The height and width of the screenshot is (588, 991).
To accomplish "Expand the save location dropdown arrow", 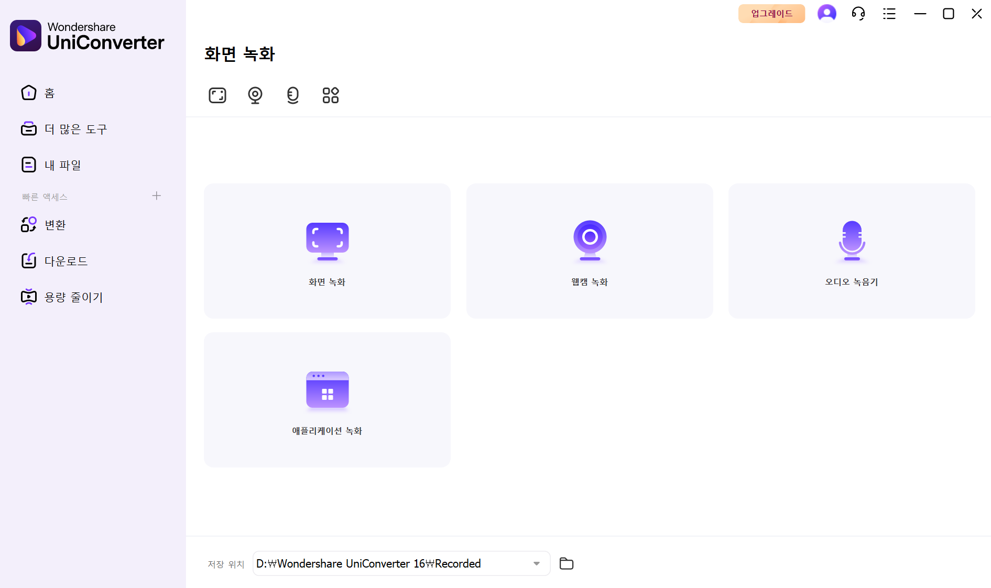I will [x=537, y=563].
